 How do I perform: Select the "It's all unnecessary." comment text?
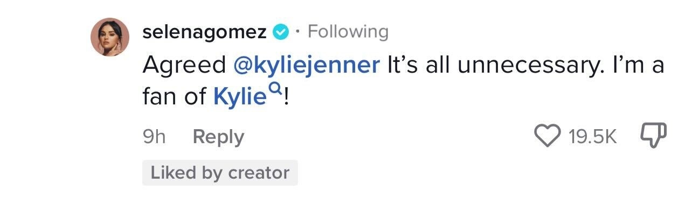point(490,66)
